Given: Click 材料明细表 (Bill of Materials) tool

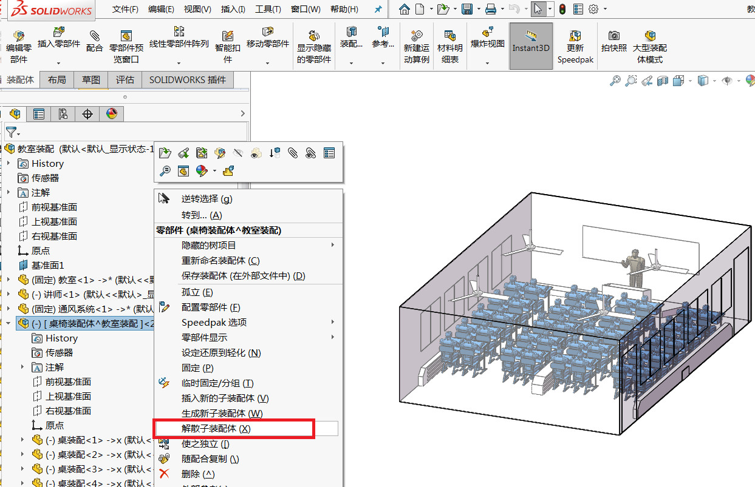Looking at the screenshot, I should click(x=450, y=47).
